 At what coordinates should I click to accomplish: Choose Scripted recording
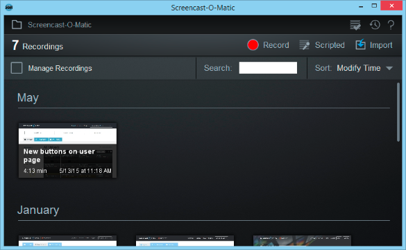click(330, 45)
